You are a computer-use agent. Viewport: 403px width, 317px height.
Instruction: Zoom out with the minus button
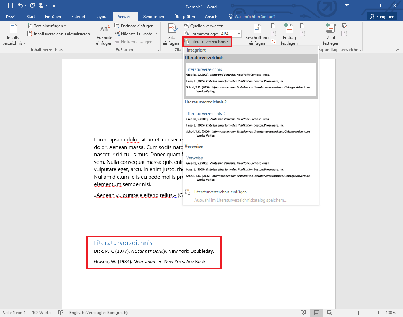[339, 313]
